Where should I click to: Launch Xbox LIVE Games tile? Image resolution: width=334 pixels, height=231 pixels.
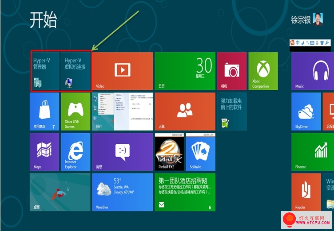(x=76, y=112)
